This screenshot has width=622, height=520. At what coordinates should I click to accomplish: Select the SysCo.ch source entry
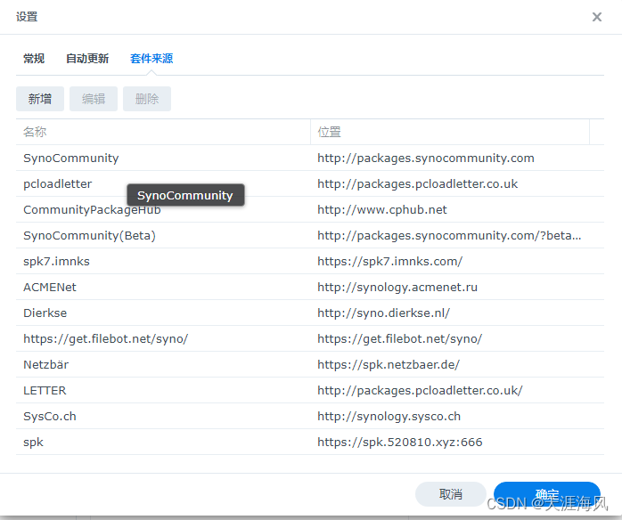[x=50, y=416]
